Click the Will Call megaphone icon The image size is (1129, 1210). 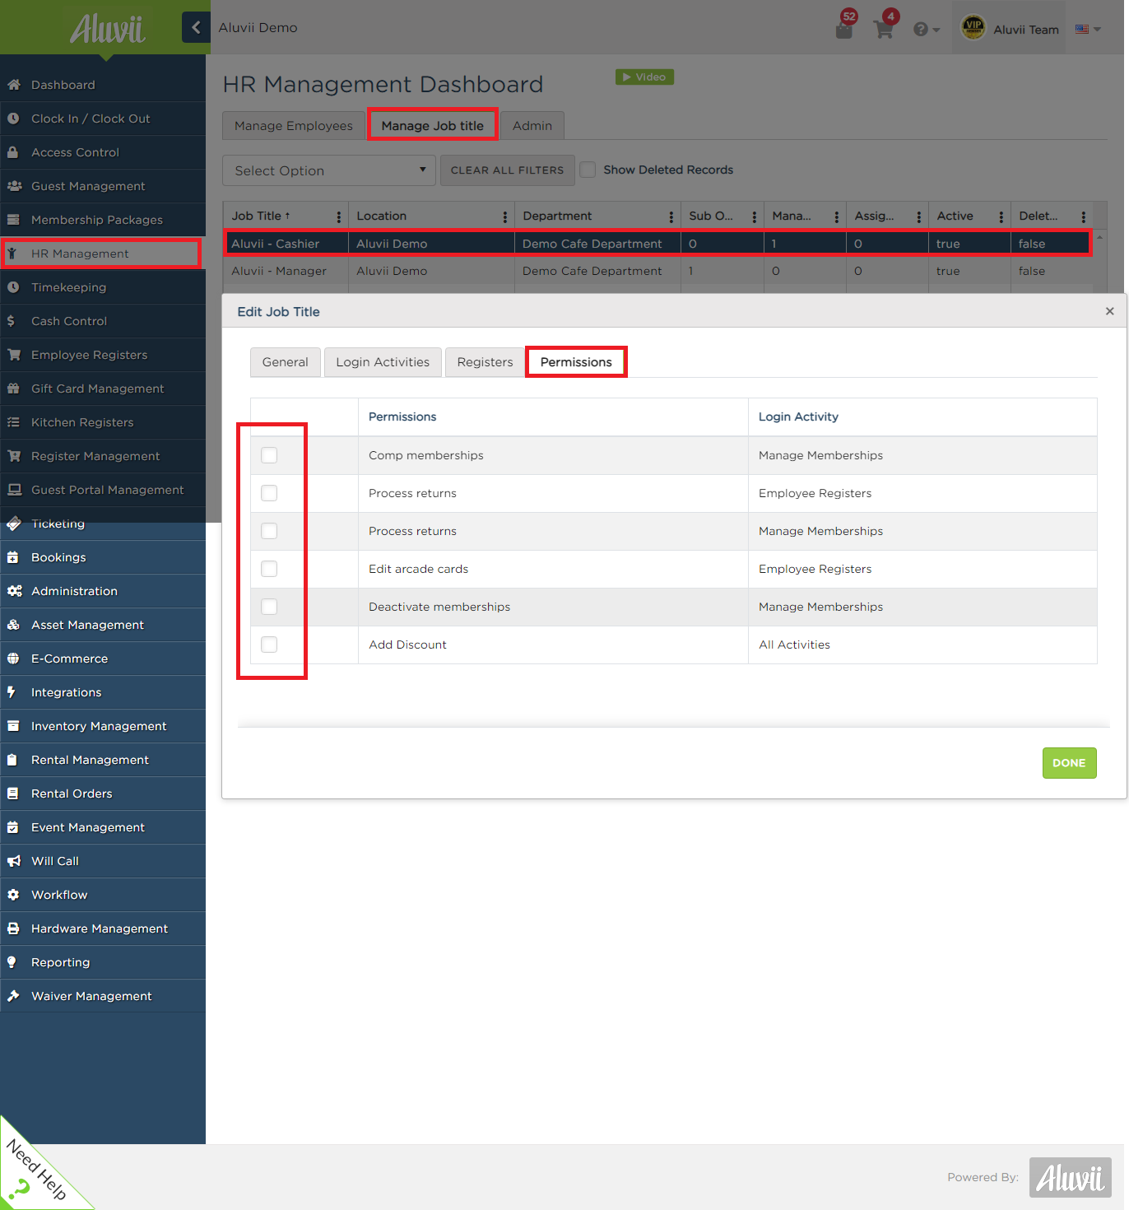tap(14, 861)
